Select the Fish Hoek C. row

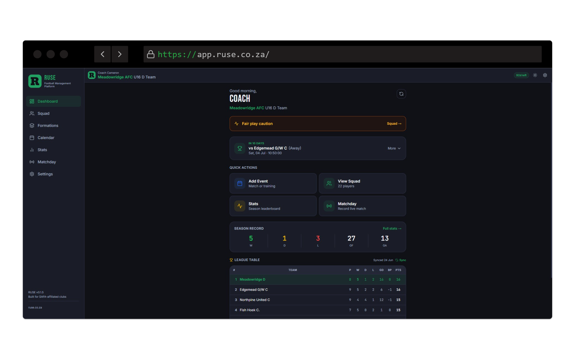318,310
